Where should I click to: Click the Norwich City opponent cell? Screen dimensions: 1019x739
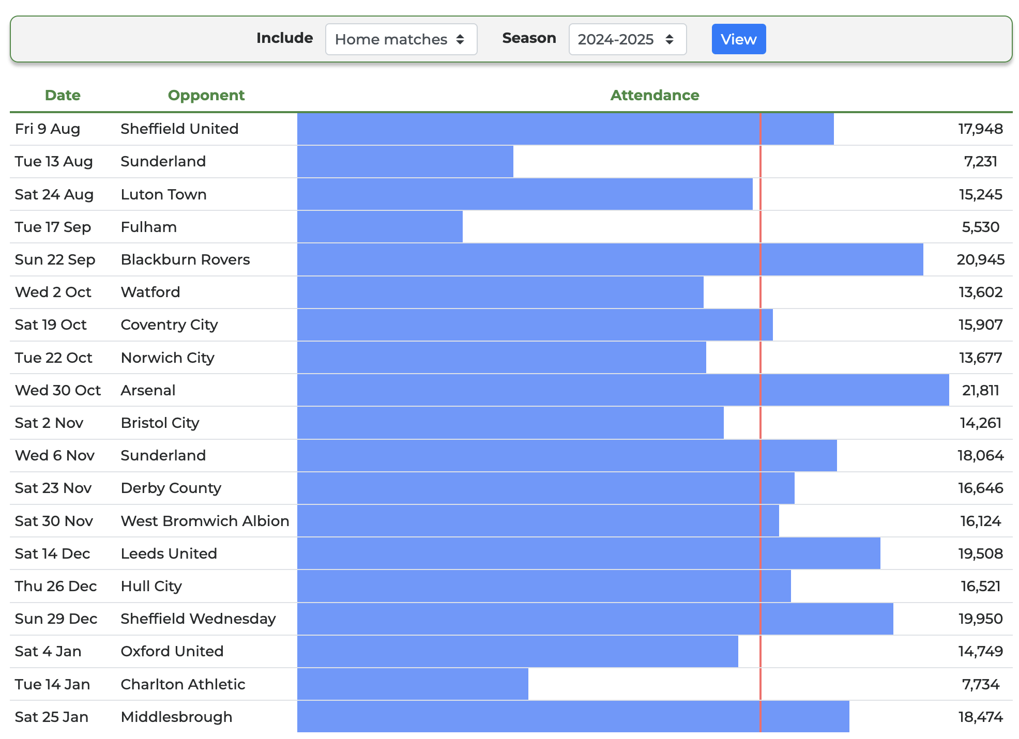(168, 358)
